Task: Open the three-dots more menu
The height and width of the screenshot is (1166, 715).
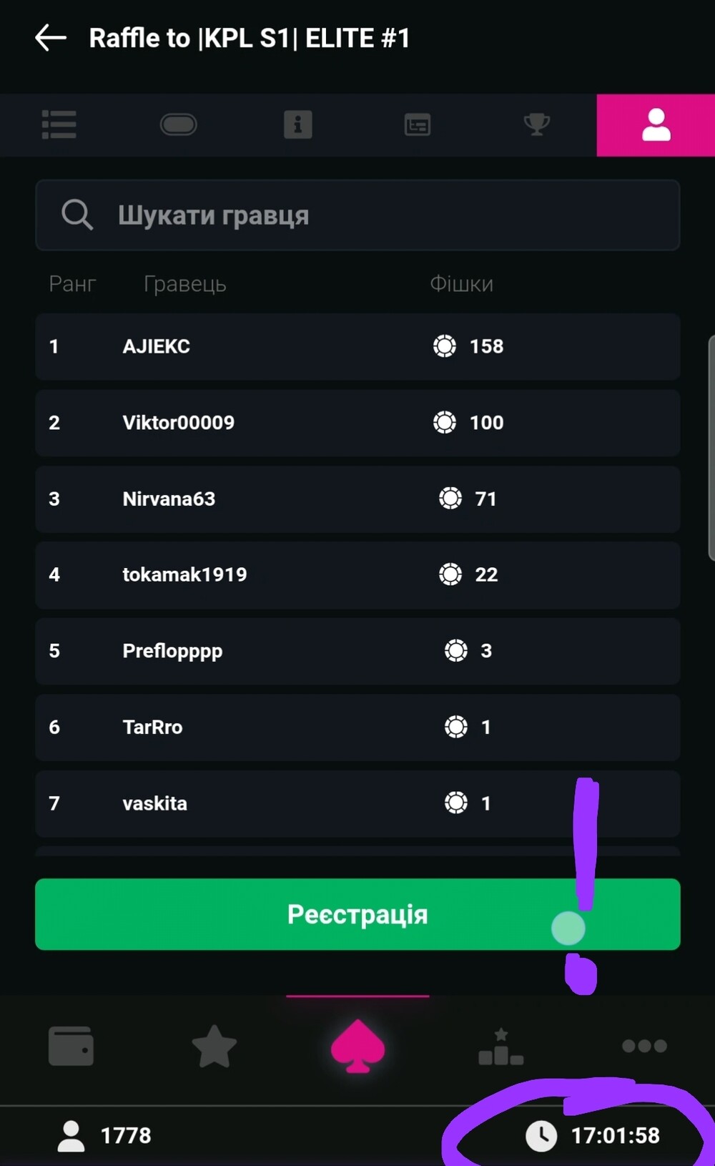Action: click(644, 1046)
